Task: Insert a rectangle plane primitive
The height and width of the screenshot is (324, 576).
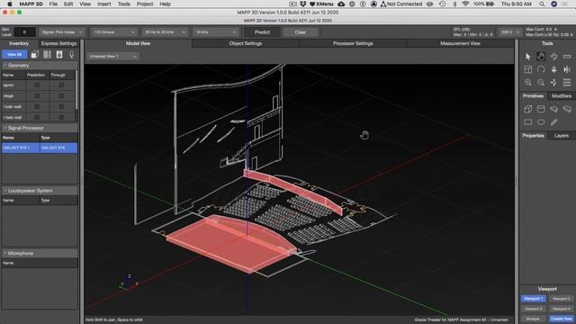Action: [x=528, y=122]
